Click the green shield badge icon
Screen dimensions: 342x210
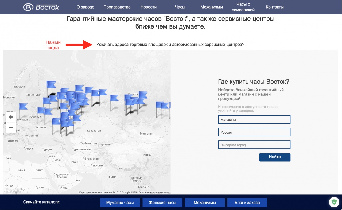(334, 202)
